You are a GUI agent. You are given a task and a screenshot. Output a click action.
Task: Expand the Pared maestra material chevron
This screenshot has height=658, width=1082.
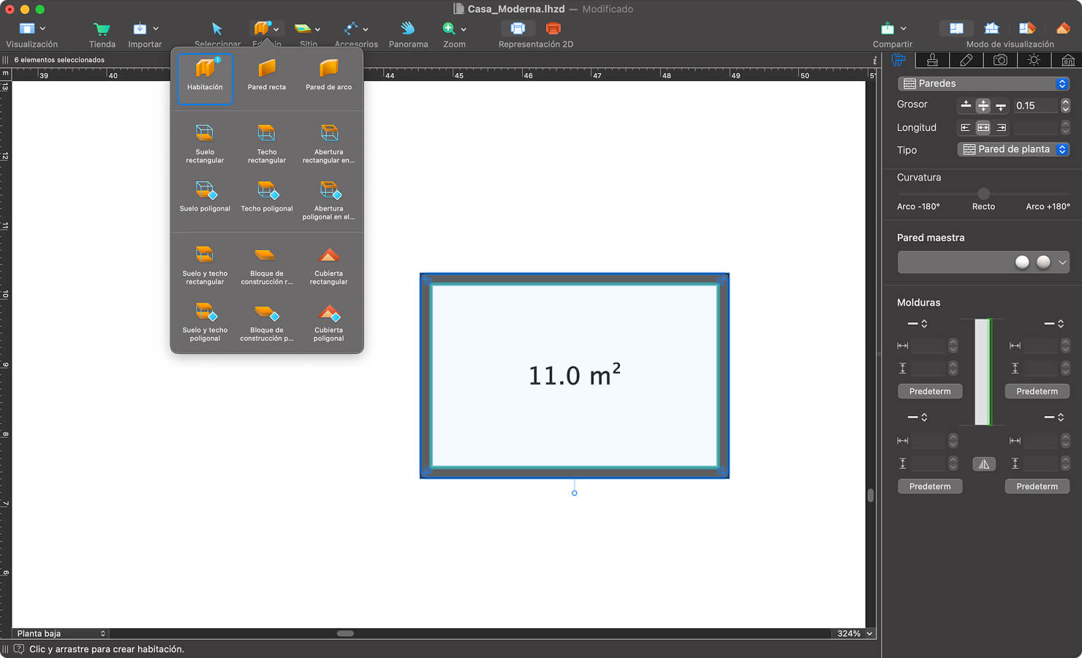click(x=1062, y=262)
